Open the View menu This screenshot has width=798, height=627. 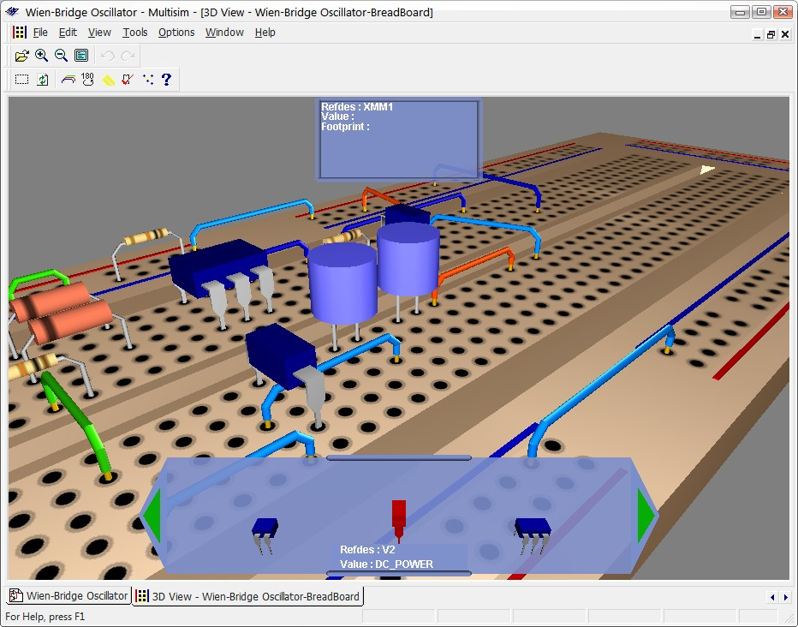coord(99,33)
